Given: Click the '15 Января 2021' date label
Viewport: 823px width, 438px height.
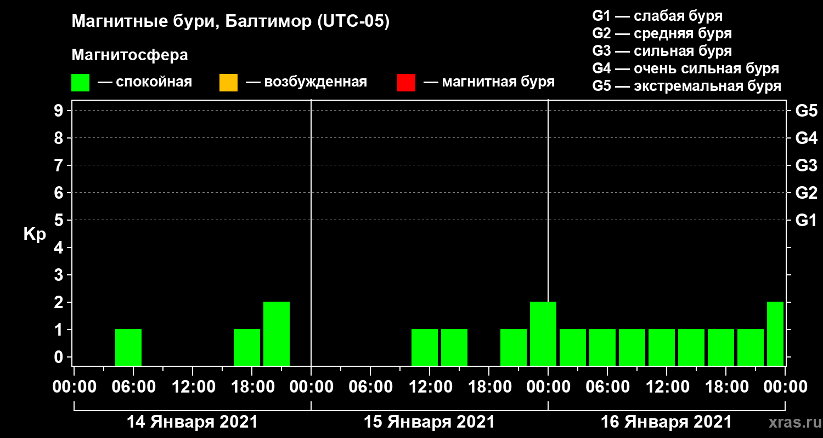Looking at the screenshot, I should click(x=429, y=422).
